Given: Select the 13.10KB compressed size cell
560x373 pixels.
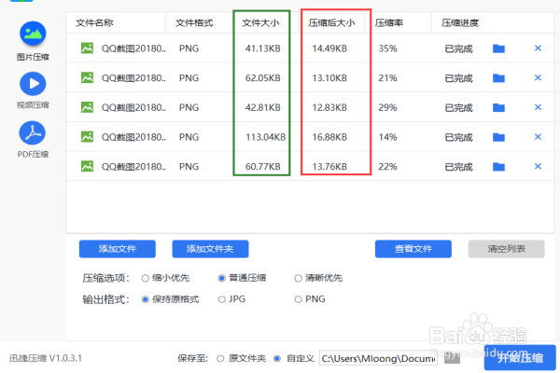Looking at the screenshot, I should (329, 78).
